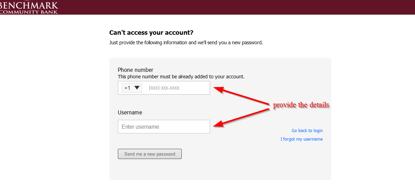Screen dimensions: 415x191
Task: Open the I forgot my username link
Action: [302, 139]
